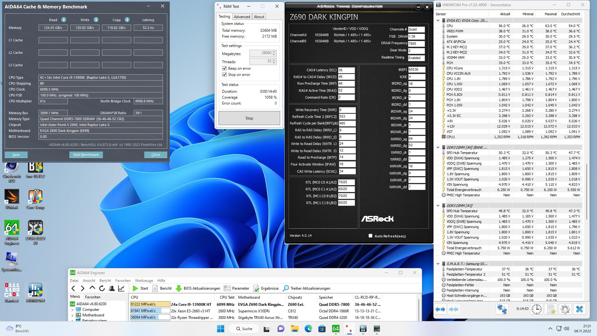Open Datei menu in AIDA64 Engineer
The width and height of the screenshot is (597, 336).
click(x=74, y=281)
